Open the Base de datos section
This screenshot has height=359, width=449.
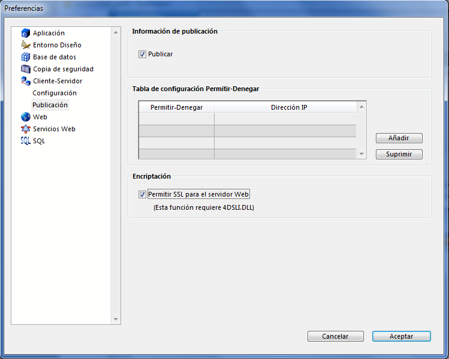55,57
